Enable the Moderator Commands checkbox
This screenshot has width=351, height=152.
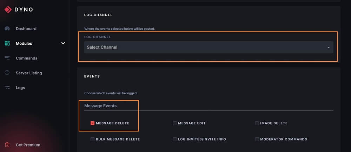click(x=257, y=139)
